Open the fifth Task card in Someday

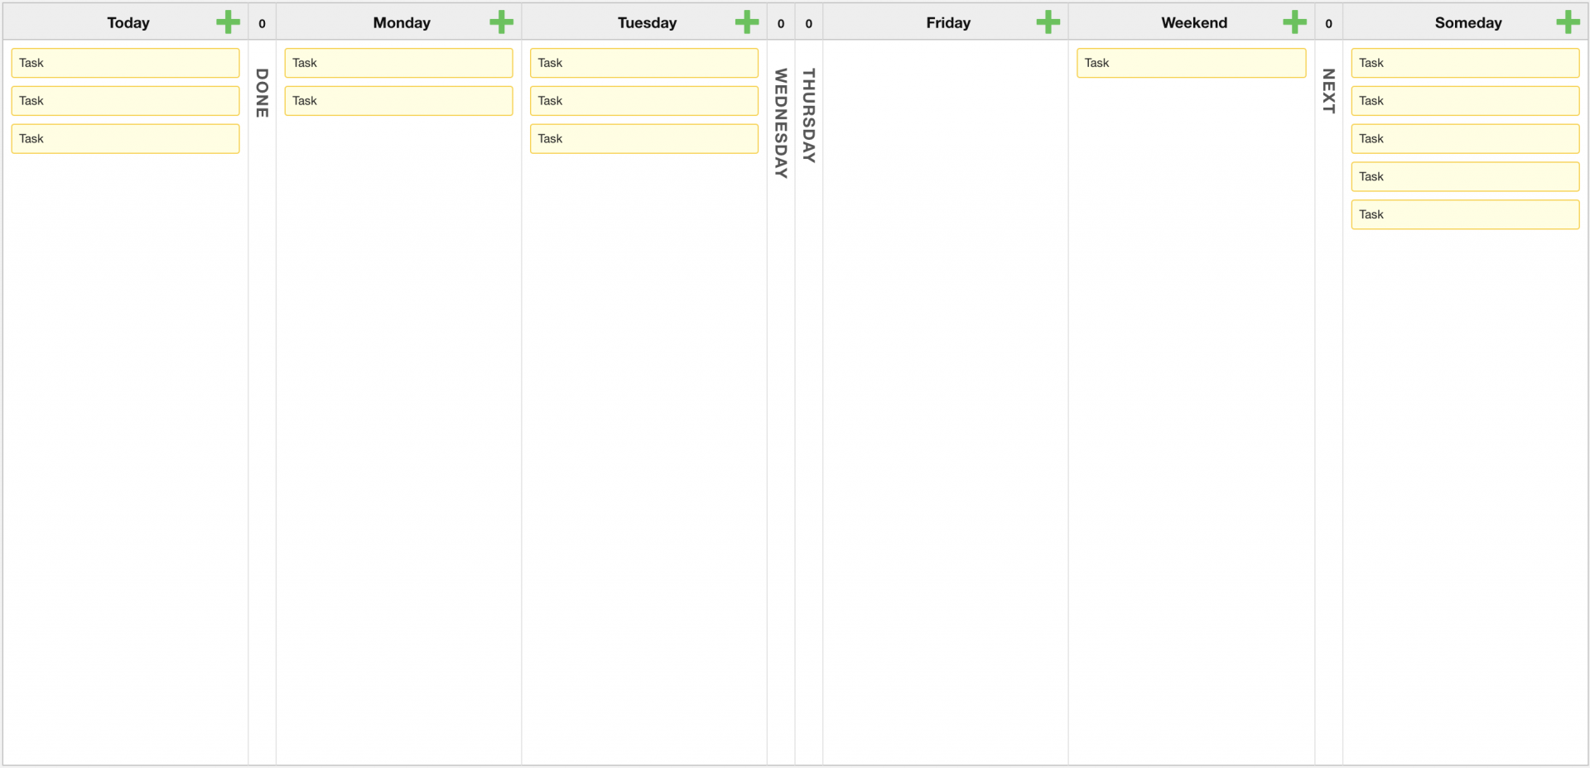click(1465, 215)
